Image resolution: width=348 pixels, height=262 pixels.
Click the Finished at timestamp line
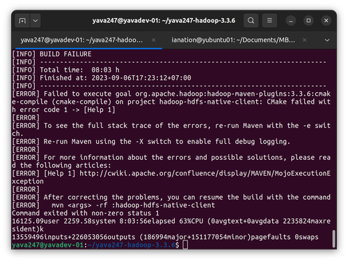pos(102,78)
